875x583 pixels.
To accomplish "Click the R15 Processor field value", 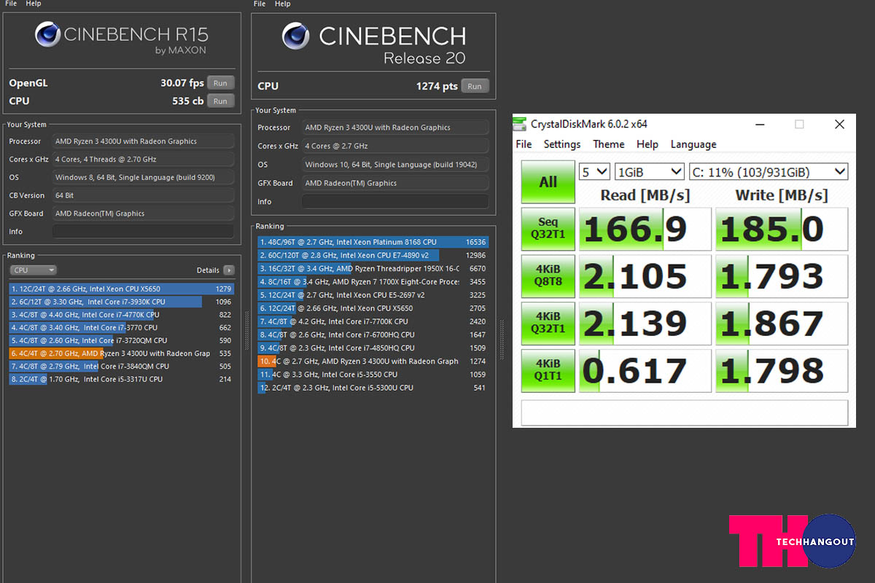I will coord(143,141).
